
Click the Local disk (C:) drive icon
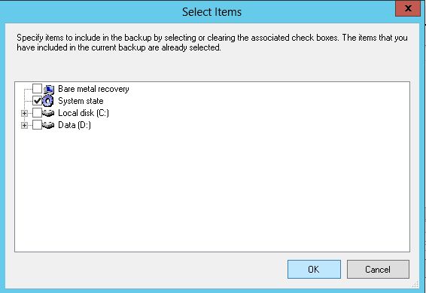click(48, 113)
